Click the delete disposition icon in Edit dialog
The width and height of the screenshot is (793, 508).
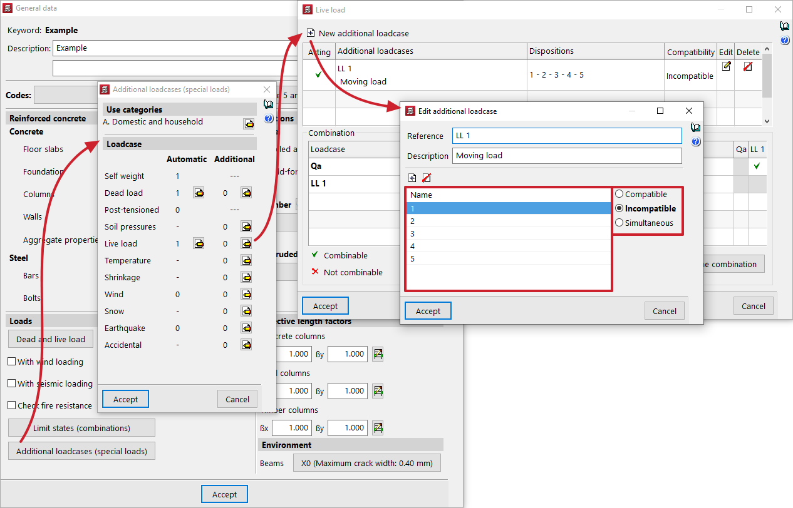(x=427, y=178)
